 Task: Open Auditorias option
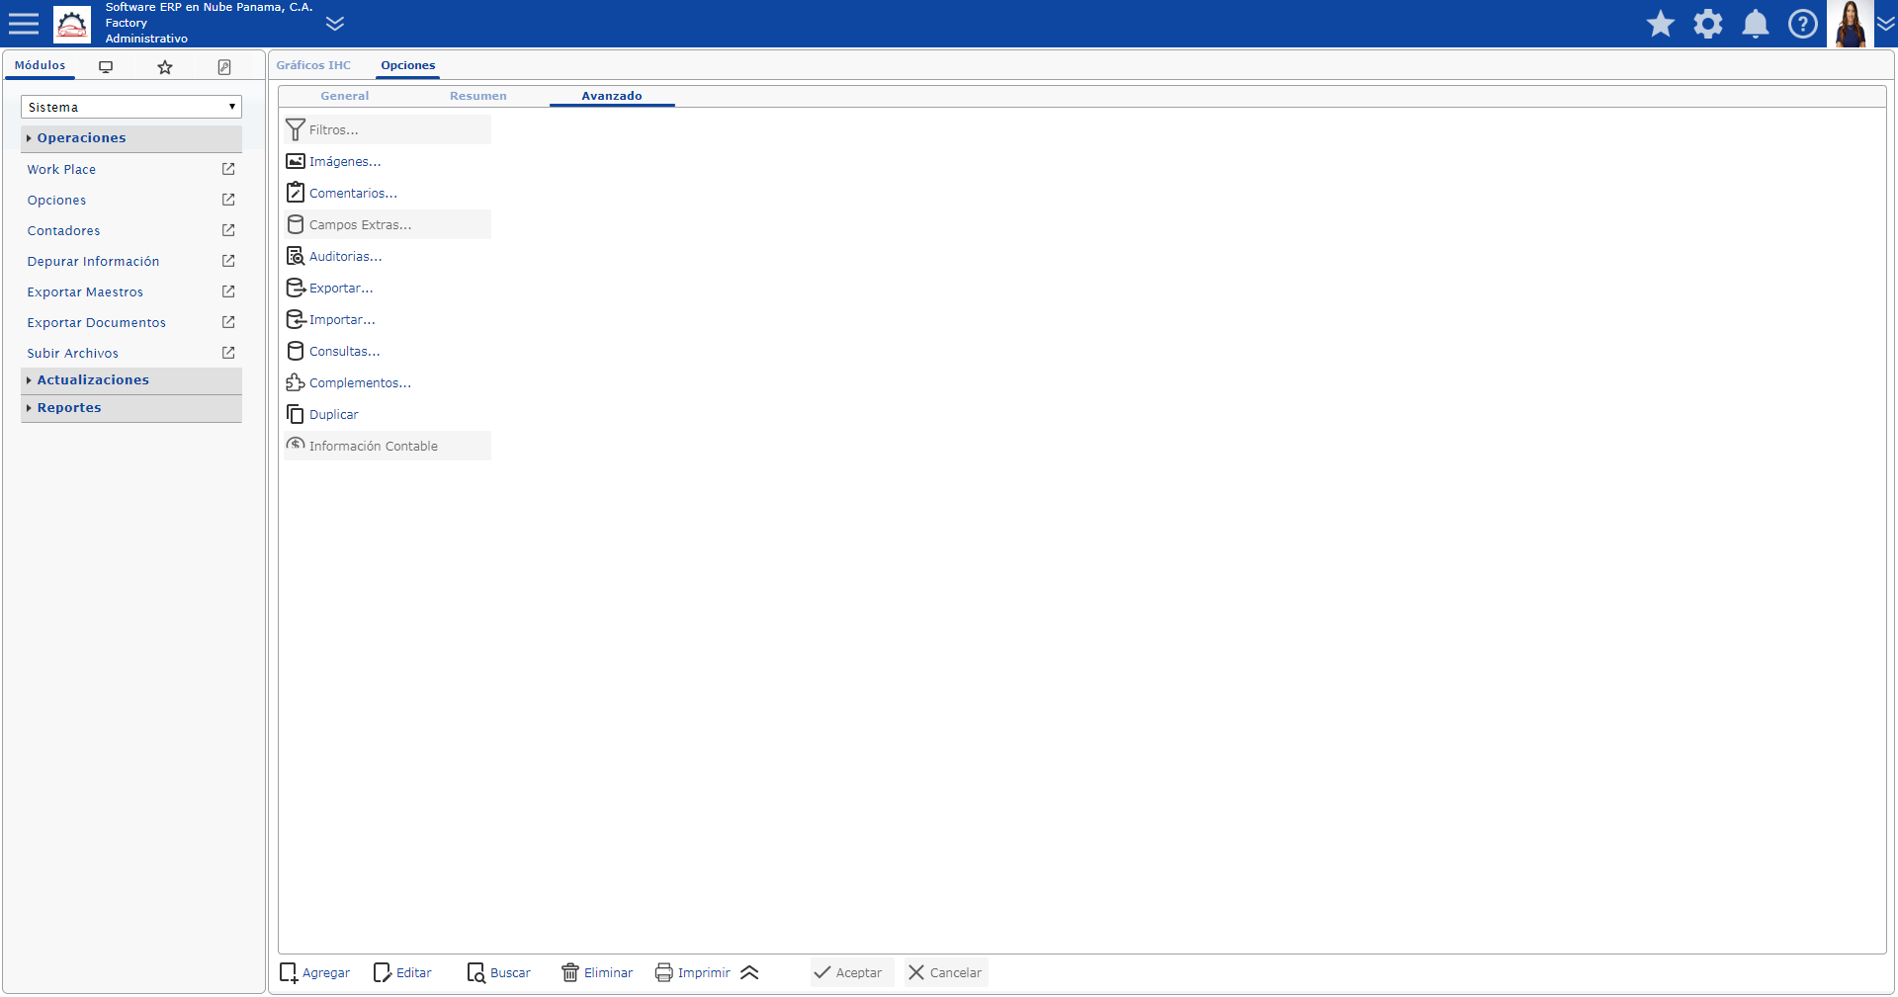tap(388, 257)
